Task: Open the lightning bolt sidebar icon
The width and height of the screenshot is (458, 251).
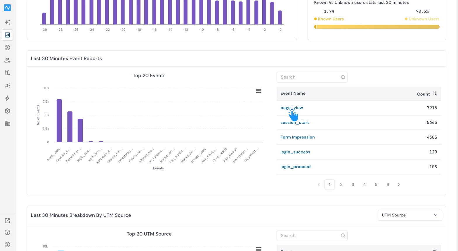Action: 7,98
